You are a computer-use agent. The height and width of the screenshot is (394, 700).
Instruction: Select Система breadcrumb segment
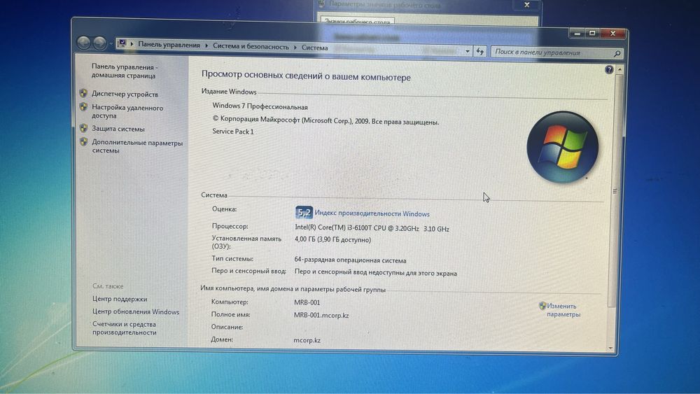(x=315, y=48)
